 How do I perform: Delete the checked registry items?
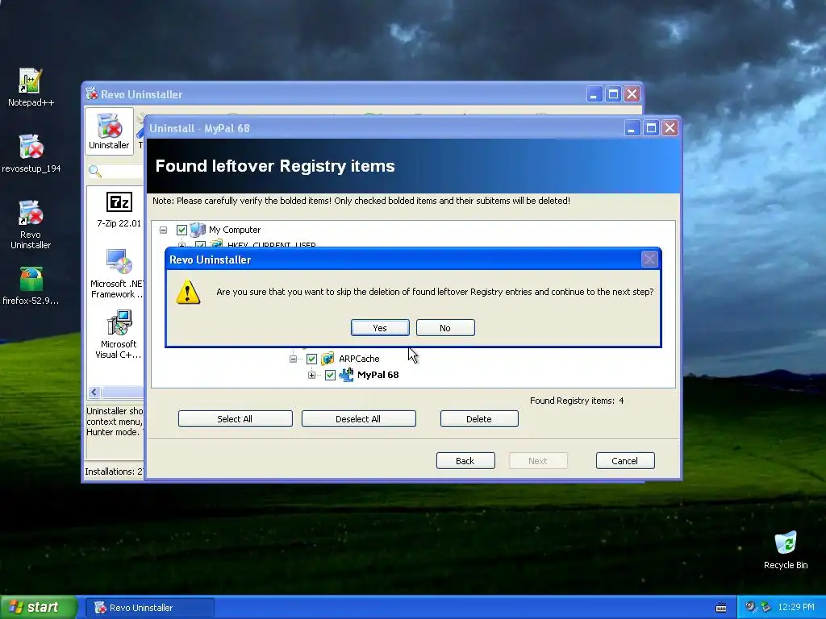(x=479, y=419)
